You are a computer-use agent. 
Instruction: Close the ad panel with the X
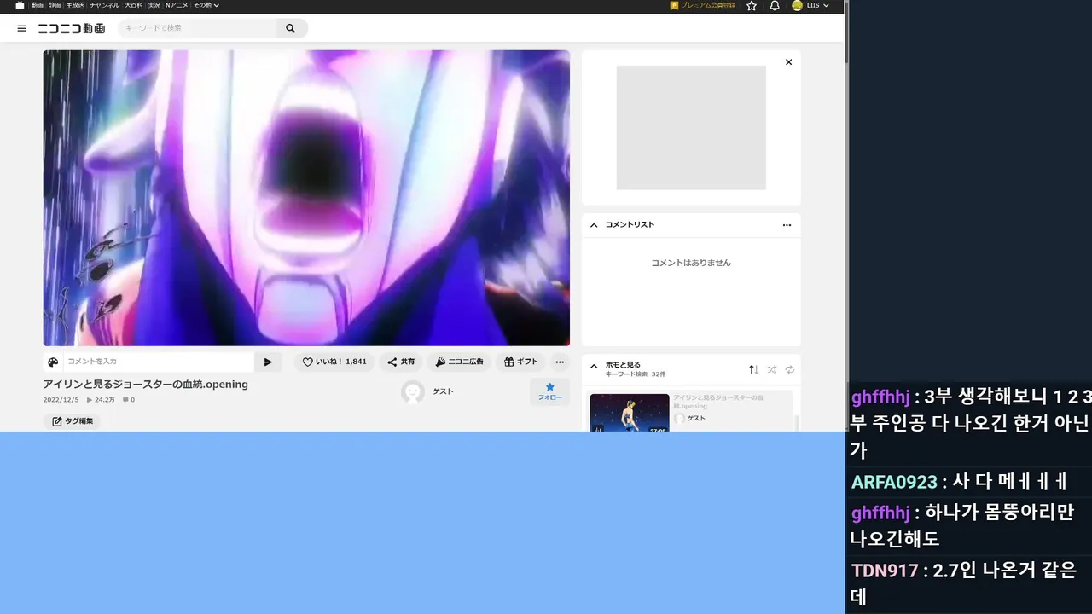[788, 62]
